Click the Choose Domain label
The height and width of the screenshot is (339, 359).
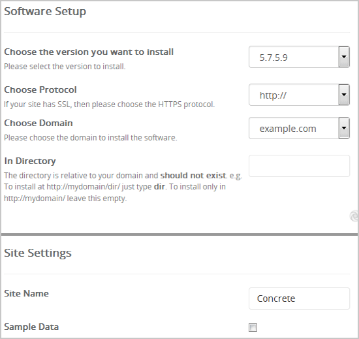[39, 123]
